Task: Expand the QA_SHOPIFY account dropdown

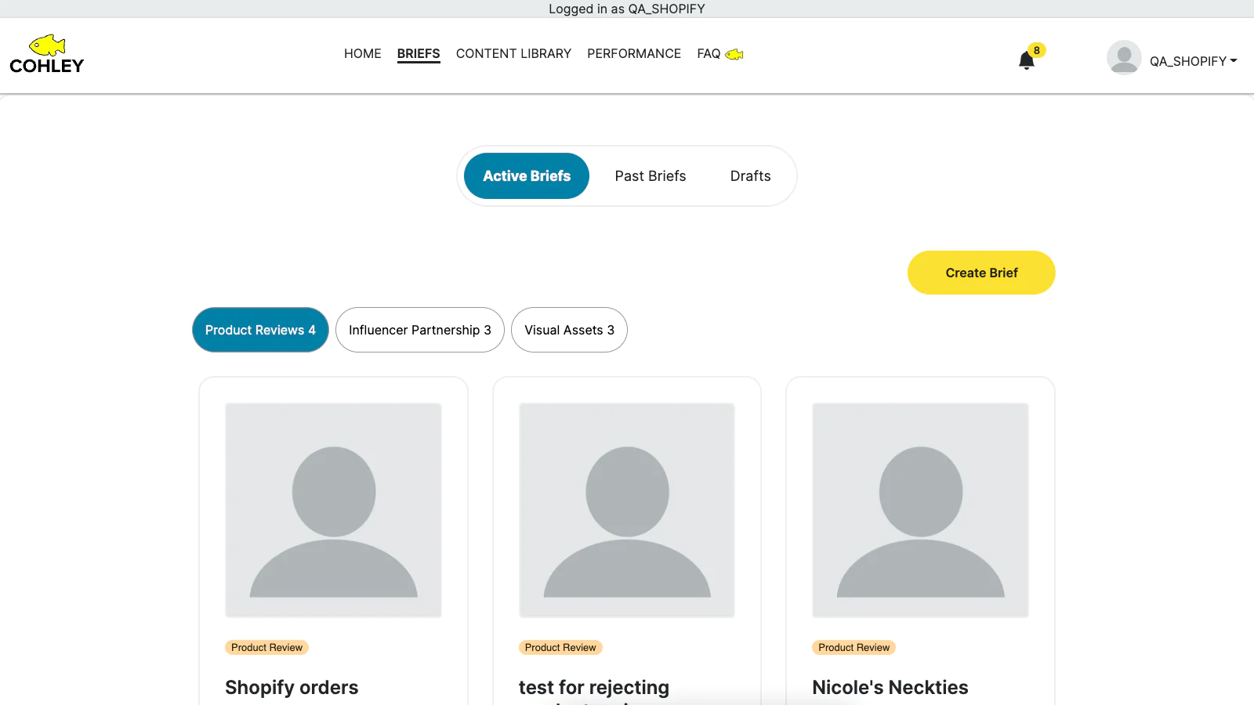Action: [1194, 61]
